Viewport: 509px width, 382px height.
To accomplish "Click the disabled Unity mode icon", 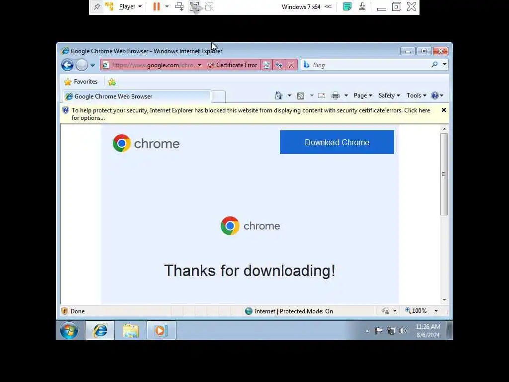I will coord(209,6).
